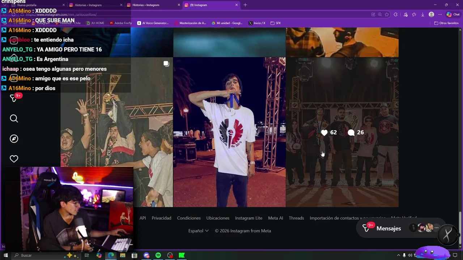
Task: Open Privacidad footer link
Action: (161, 218)
